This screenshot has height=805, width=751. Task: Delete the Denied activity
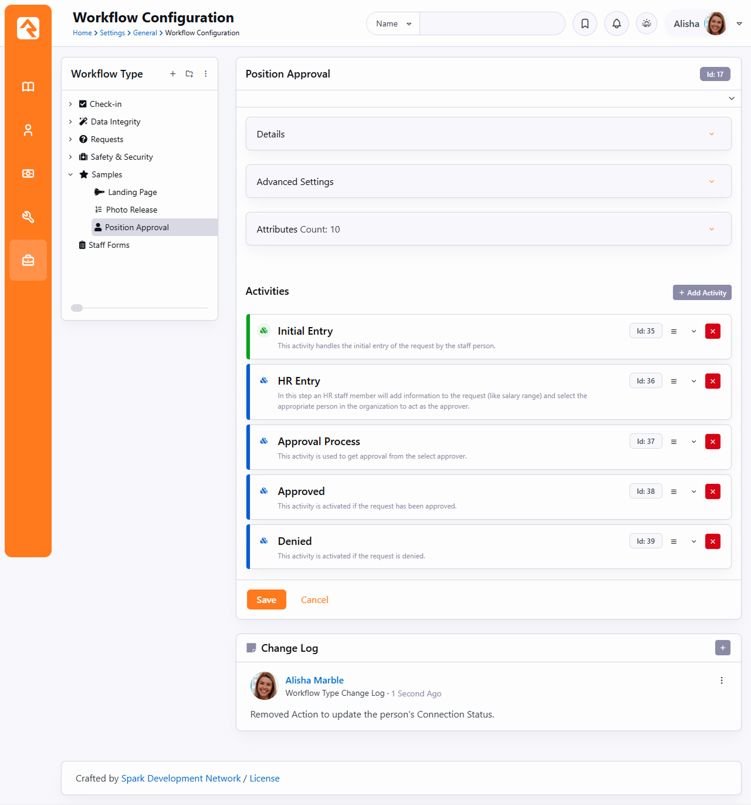tap(712, 541)
